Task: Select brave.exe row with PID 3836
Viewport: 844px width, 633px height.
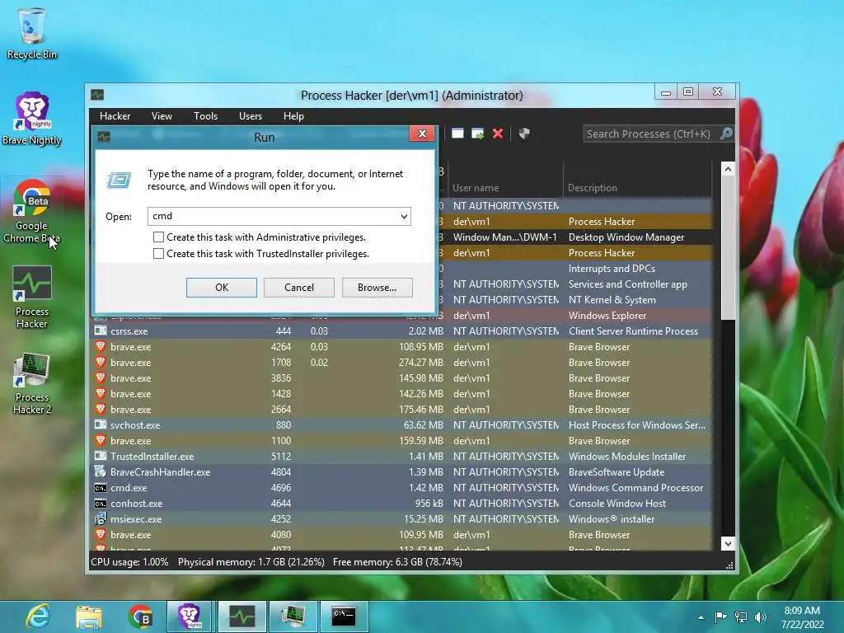Action: pyautogui.click(x=402, y=377)
